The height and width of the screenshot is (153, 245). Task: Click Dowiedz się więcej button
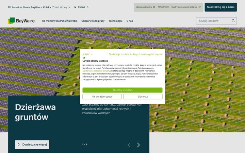pos(32,144)
